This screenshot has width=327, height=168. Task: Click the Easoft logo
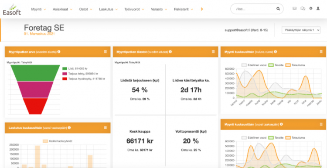pyautogui.click(x=12, y=10)
